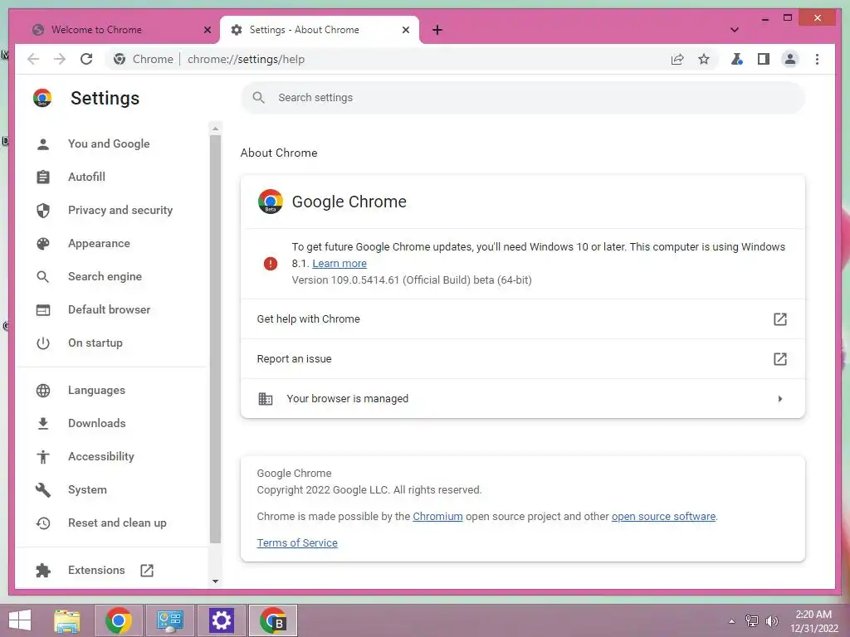Open Control Panel taskbar icon

point(169,620)
